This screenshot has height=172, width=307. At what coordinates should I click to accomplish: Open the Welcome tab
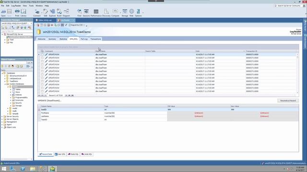(42, 39)
